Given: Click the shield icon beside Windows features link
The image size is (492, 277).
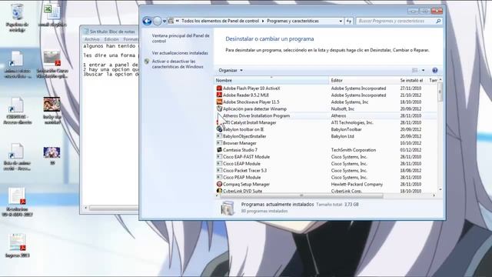Looking at the screenshot, I should 147,62.
